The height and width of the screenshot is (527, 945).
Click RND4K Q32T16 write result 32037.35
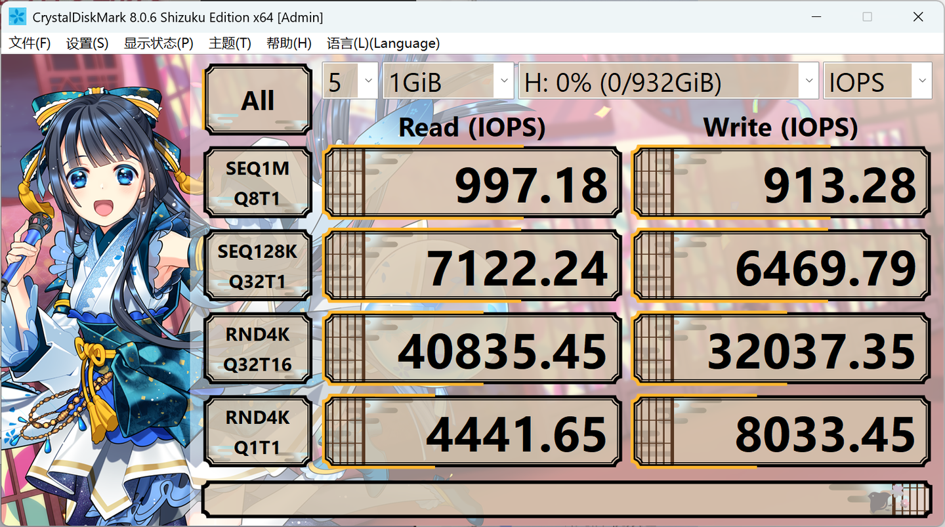(x=781, y=348)
